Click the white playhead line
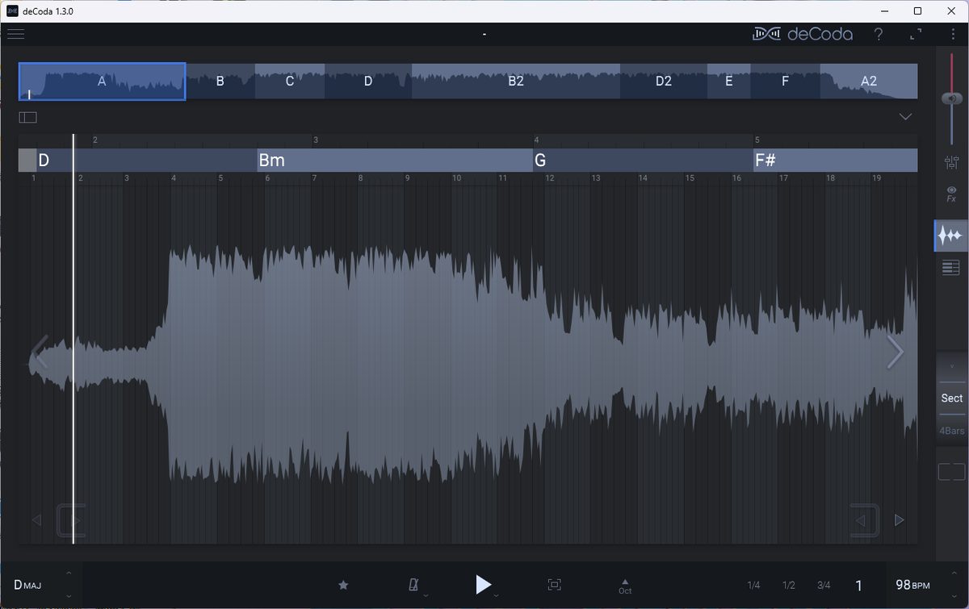 point(73,339)
